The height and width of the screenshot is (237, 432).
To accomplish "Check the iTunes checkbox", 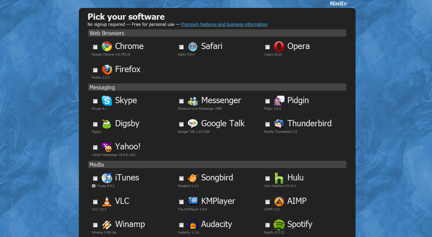I will [x=95, y=178].
